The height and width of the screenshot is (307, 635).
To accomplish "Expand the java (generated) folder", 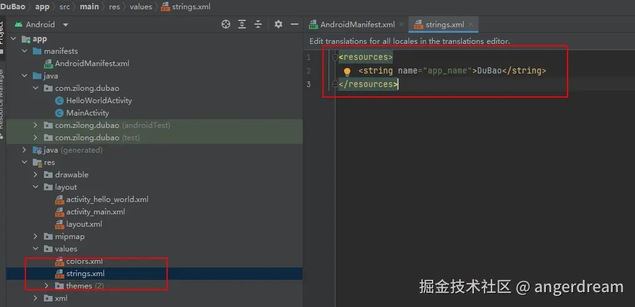I will click(25, 150).
